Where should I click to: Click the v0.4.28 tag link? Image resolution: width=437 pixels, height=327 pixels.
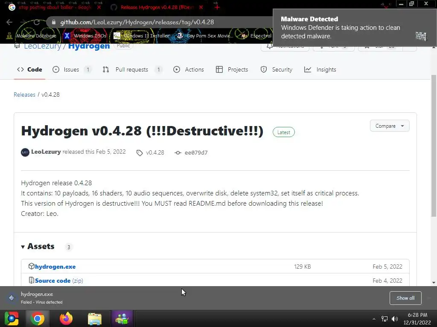click(155, 153)
